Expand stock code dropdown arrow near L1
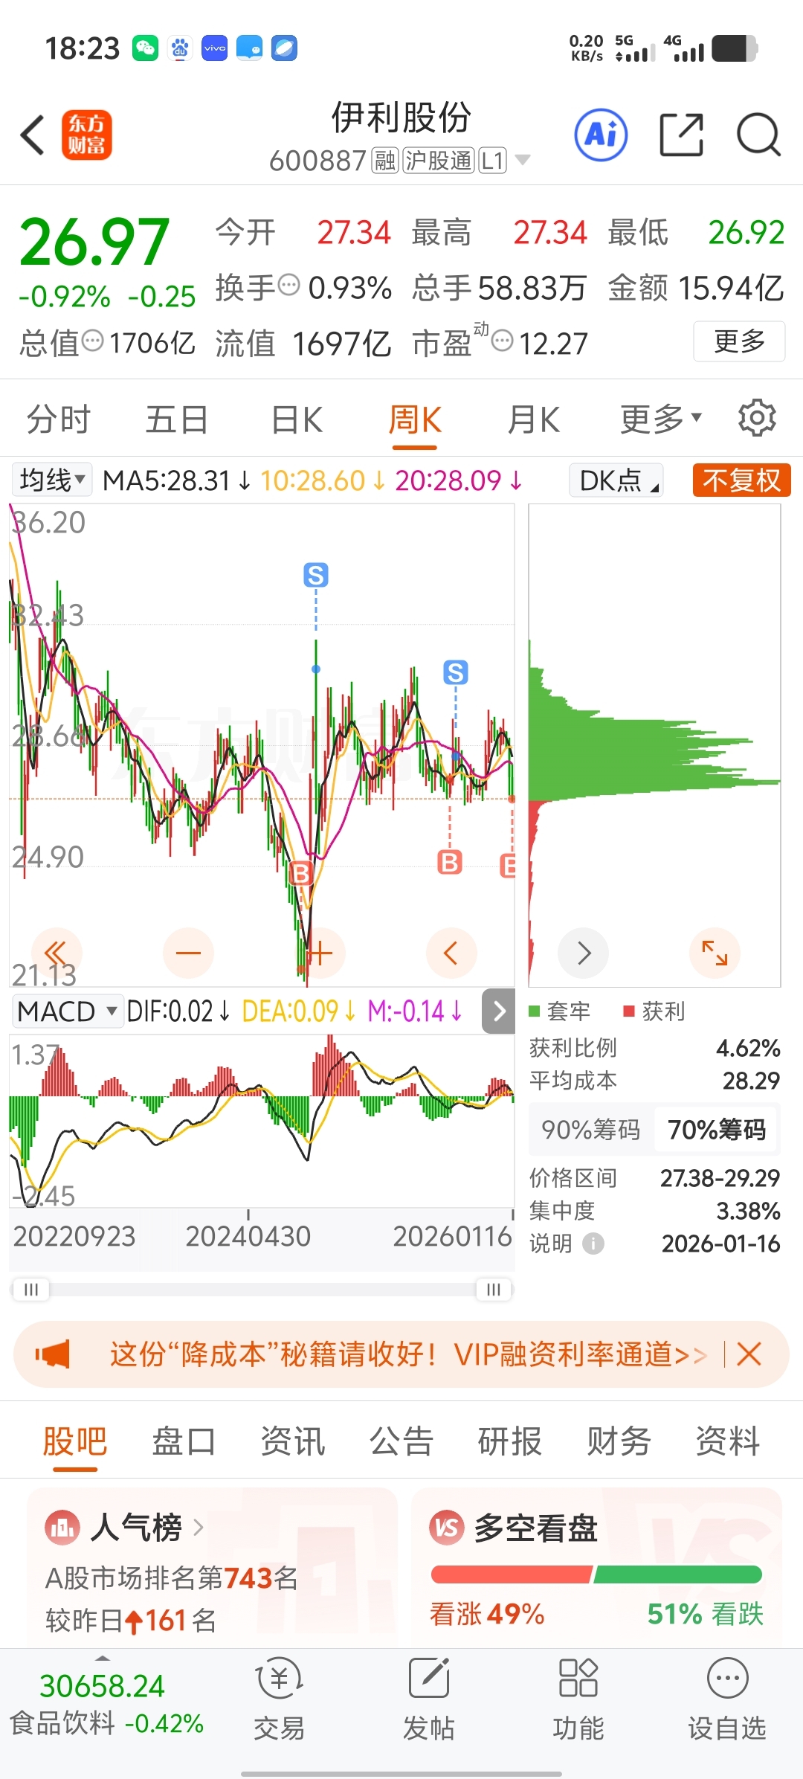The height and width of the screenshot is (1779, 803). 523,160
